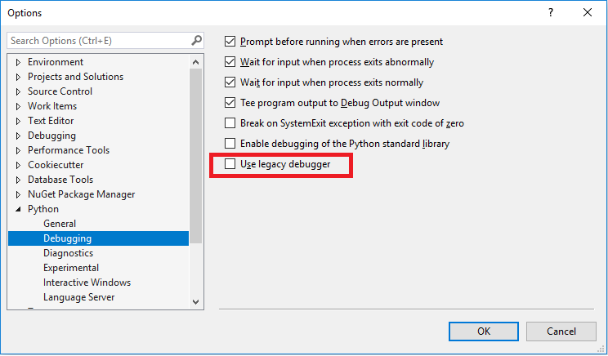The width and height of the screenshot is (608, 356).
Task: Toggle Break on SystemExit exception checkbox
Action: [230, 122]
